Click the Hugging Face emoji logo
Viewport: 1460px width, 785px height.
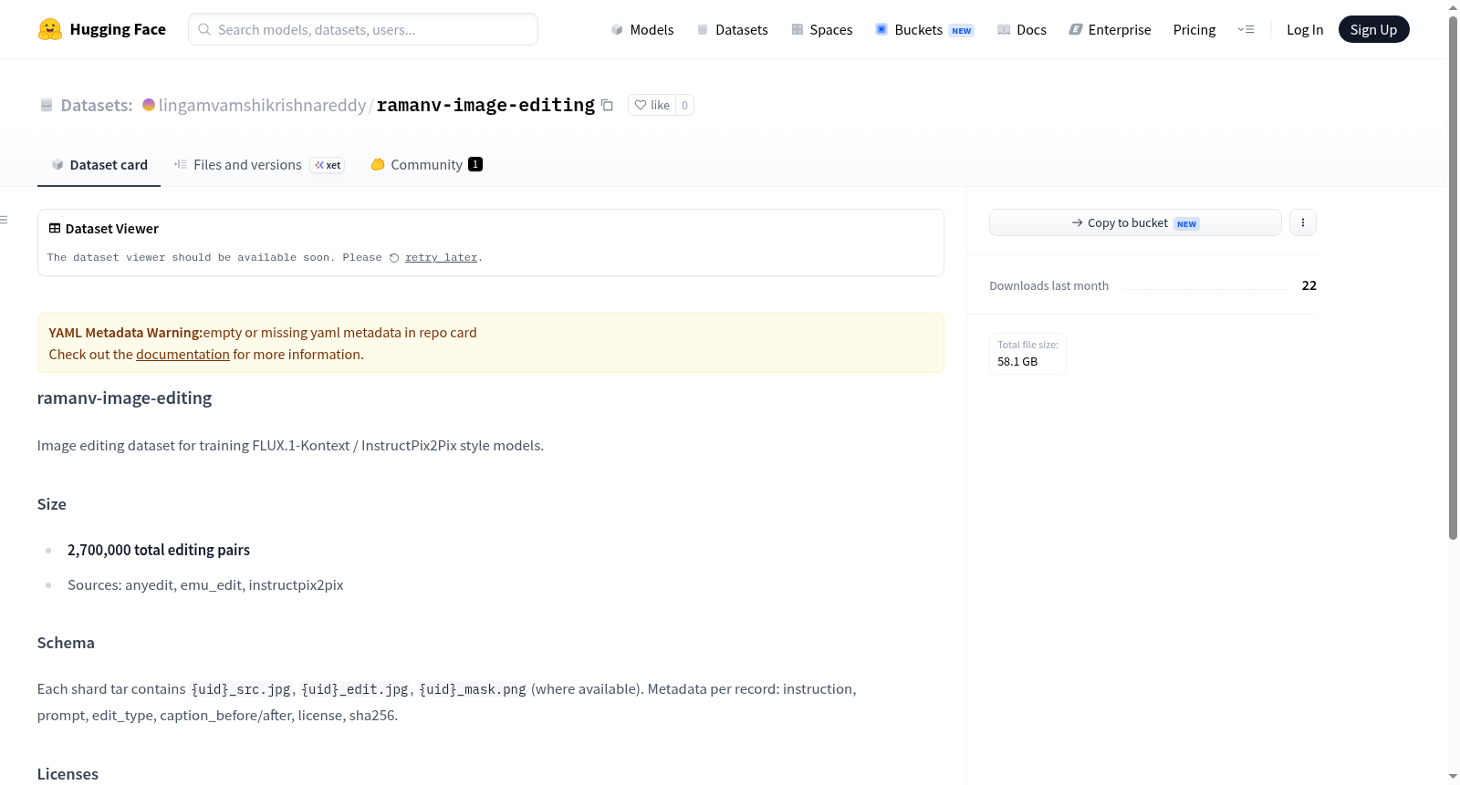[50, 29]
